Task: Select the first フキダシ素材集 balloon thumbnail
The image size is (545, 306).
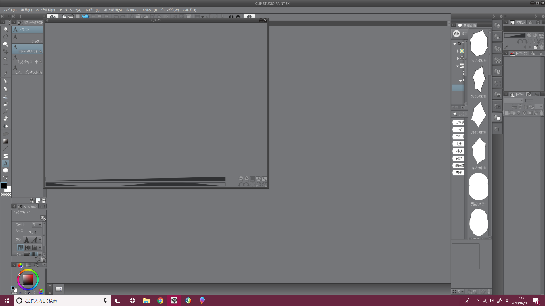Action: click(479, 44)
